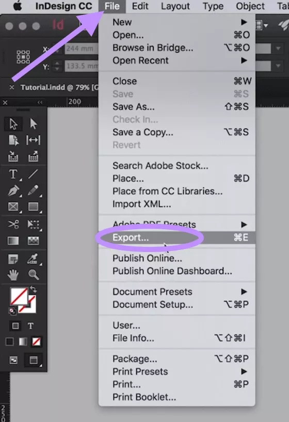Select the Selection tool (black arrow)
This screenshot has width=289, height=422.
(x=13, y=124)
